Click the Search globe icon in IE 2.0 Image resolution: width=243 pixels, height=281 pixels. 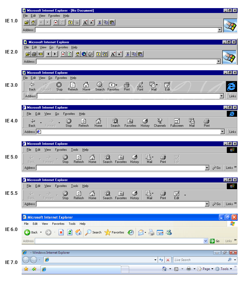click(84, 54)
